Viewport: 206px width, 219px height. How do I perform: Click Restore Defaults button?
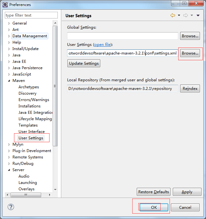pyautogui.click(x=154, y=192)
